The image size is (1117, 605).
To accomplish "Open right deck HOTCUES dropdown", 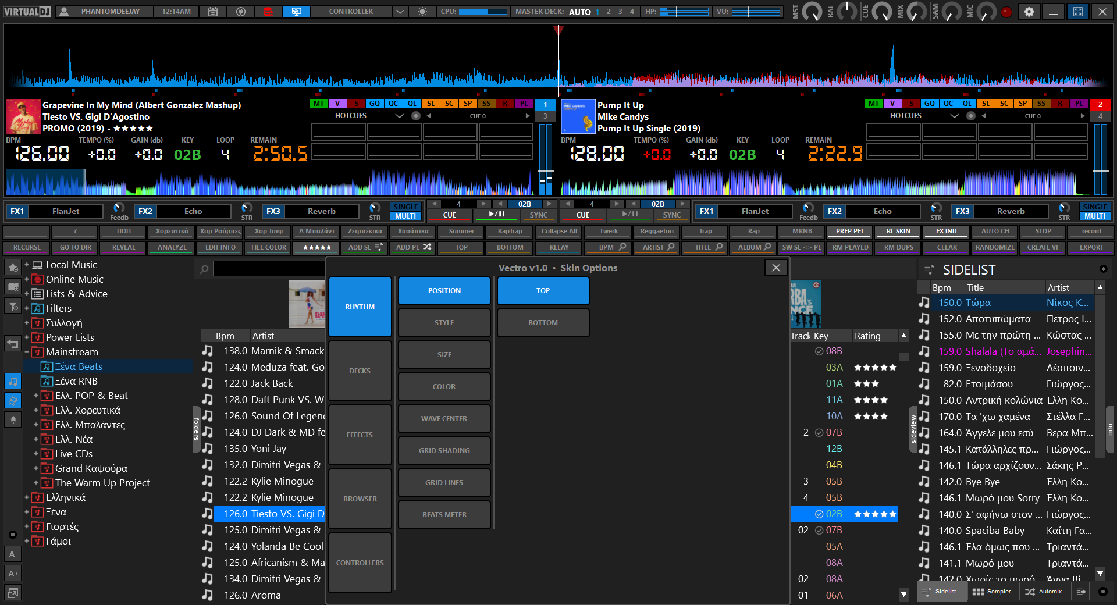I will tap(954, 116).
